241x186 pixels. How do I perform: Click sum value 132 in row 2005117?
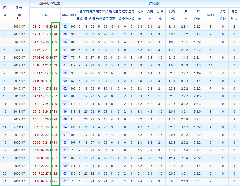pyautogui.click(x=73, y=174)
